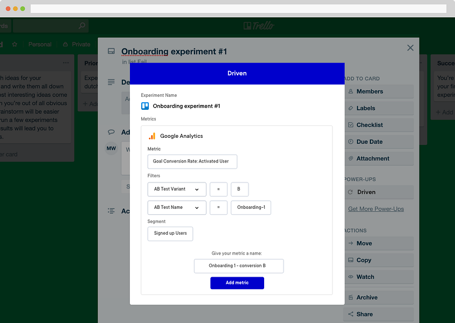Expand the AB Test Name filter dropdown
The width and height of the screenshot is (455, 323).
click(177, 207)
